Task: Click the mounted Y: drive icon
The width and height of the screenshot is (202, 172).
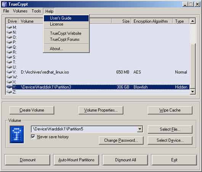Action: (x=9, y=87)
